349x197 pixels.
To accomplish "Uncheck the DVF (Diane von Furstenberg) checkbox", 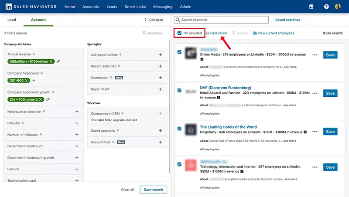I will [x=179, y=91].
